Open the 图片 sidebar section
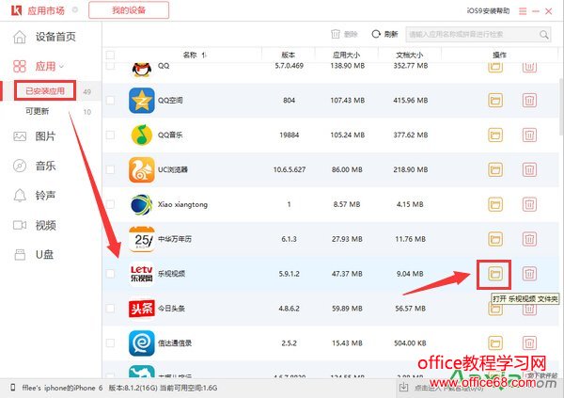The width and height of the screenshot is (564, 398). tap(35, 136)
